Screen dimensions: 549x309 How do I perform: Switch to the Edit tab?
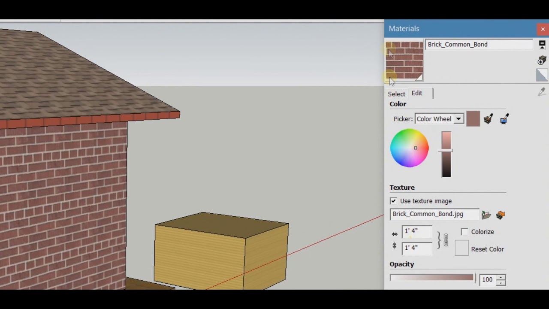click(417, 93)
